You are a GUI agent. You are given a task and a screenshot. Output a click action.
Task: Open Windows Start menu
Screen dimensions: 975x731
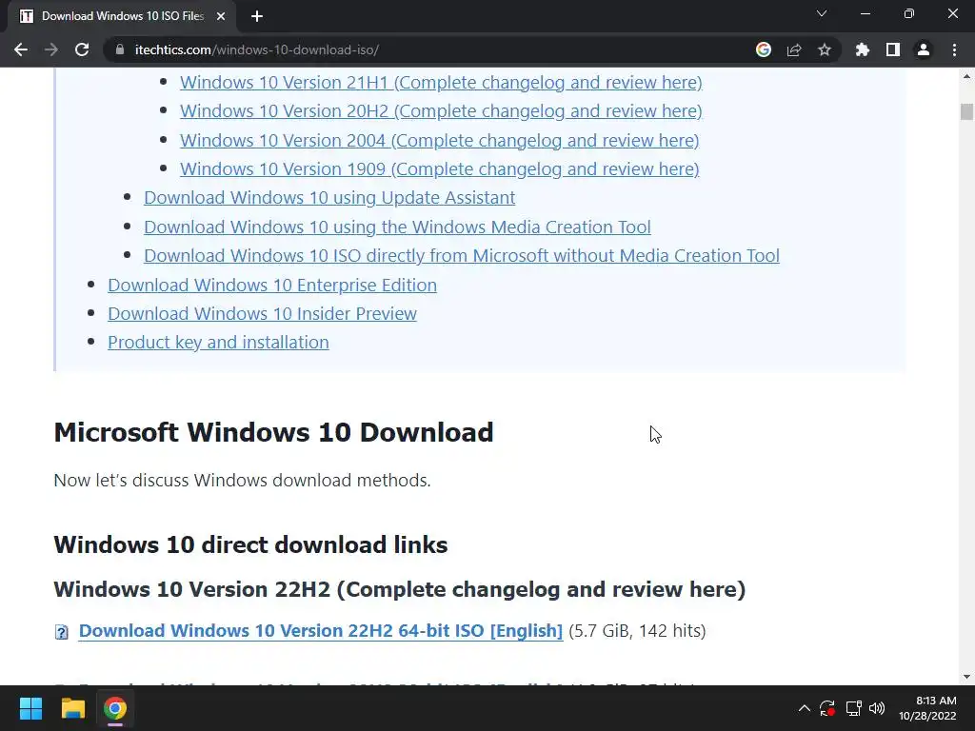click(x=30, y=708)
